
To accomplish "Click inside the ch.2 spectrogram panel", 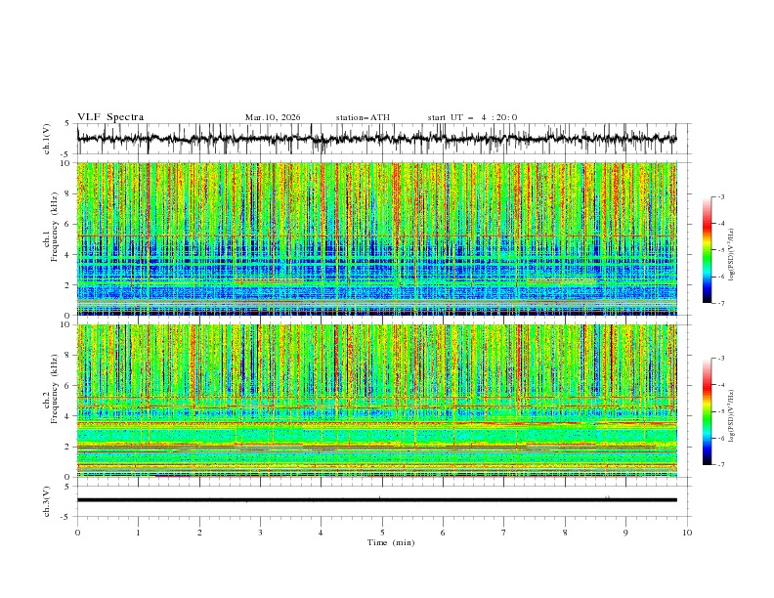I will point(377,401).
